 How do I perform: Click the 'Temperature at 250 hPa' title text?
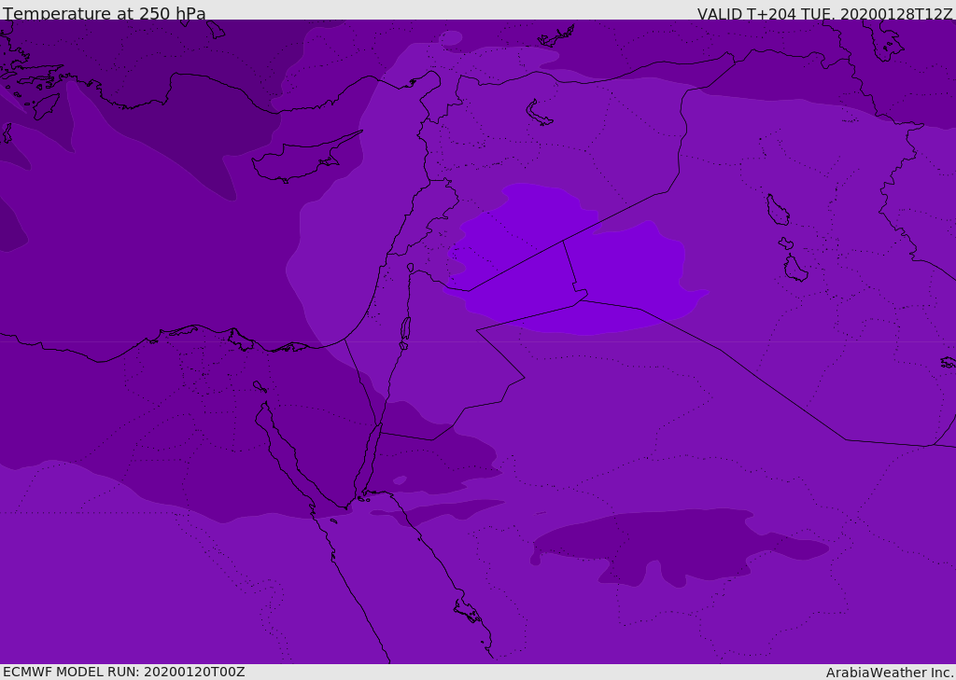[x=105, y=13]
